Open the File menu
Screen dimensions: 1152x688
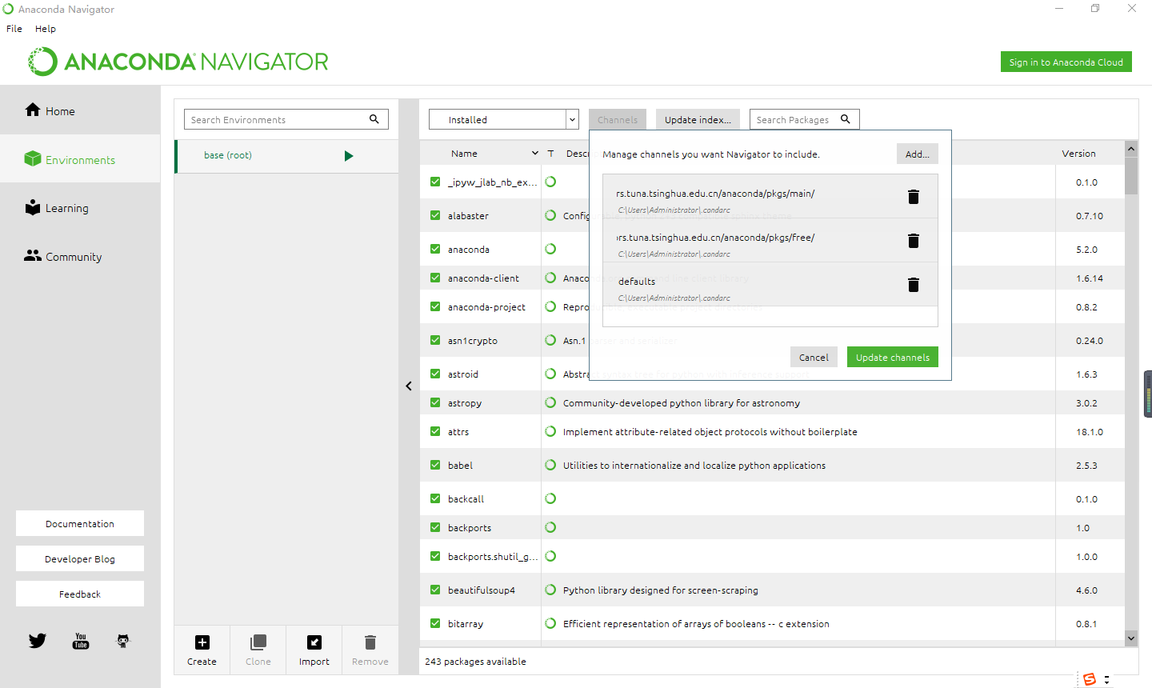pyautogui.click(x=14, y=28)
